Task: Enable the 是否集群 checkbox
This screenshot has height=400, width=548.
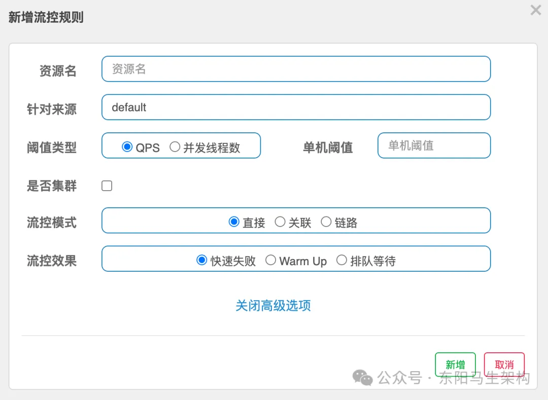Action: [107, 186]
